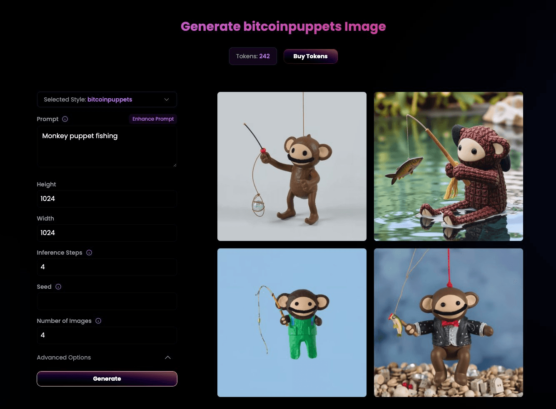Click the Advanced Options chevron arrow
Screen dimensions: 556x409
[x=168, y=357]
